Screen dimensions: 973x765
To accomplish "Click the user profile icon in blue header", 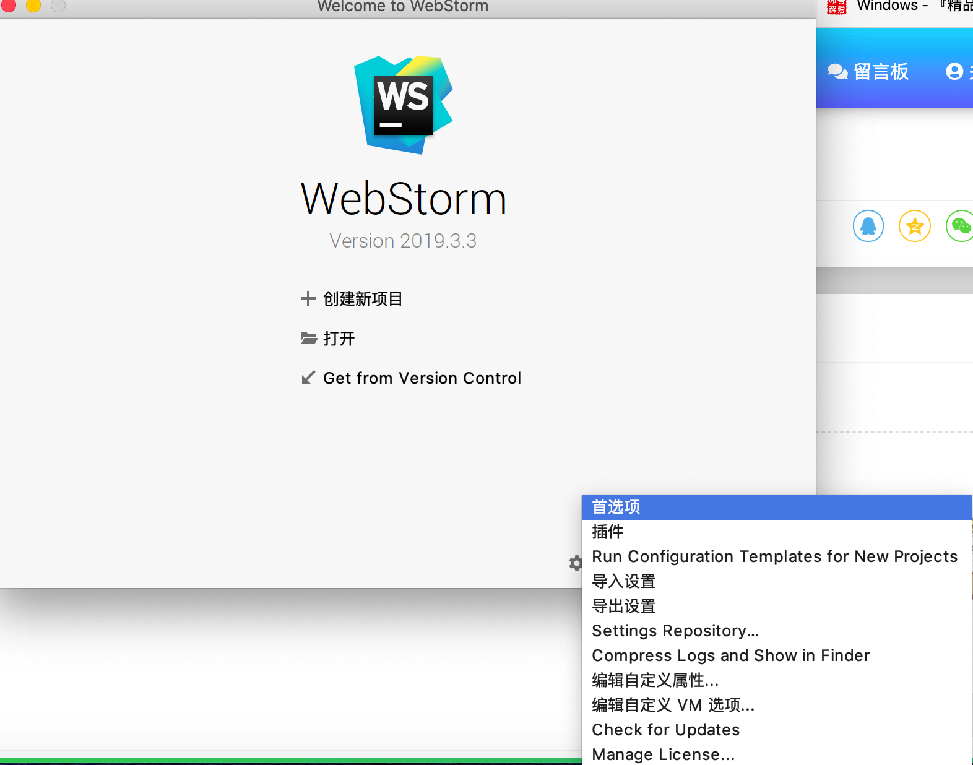I will click(954, 72).
